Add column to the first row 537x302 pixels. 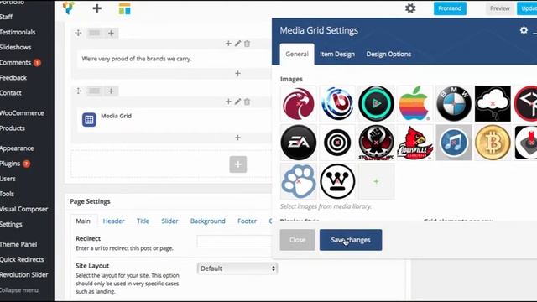[x=111, y=33]
